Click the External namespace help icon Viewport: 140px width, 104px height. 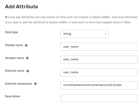click(35, 84)
